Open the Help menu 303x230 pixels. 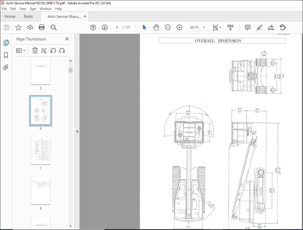[x=59, y=9]
